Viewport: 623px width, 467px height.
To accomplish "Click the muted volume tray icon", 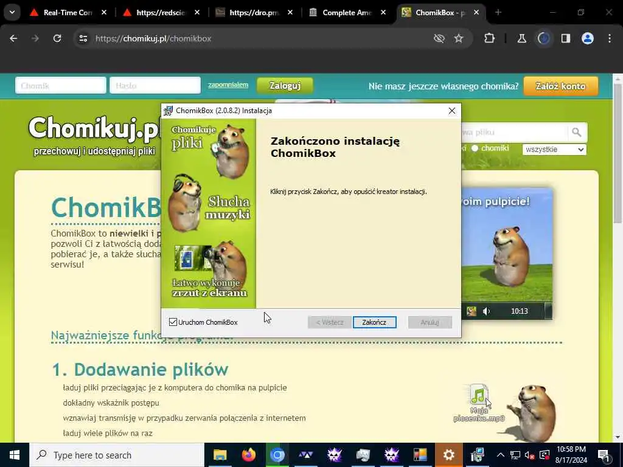I will (529, 455).
